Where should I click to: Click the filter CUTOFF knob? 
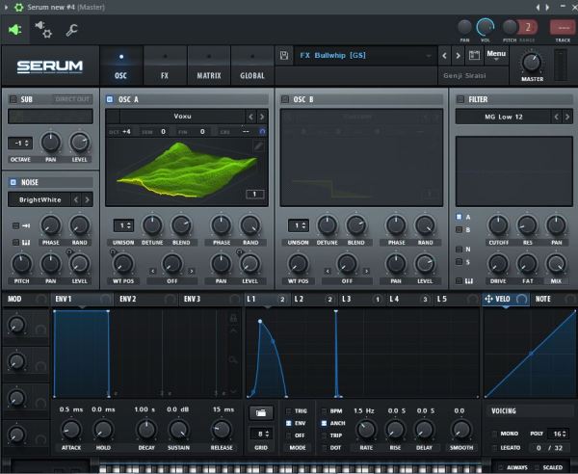[498, 225]
